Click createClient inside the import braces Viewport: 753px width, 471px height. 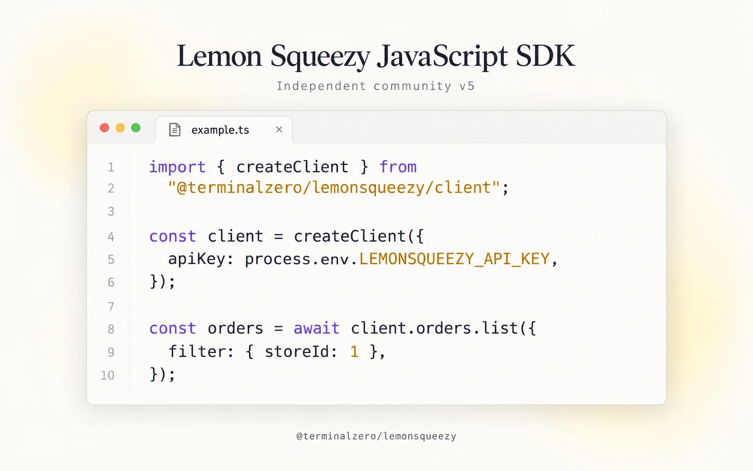292,167
